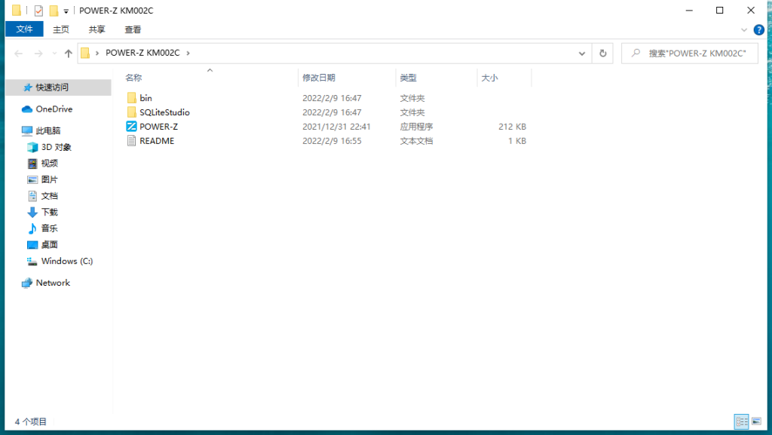Switch to the 共享 ribbon tab
772x435 pixels.
pyautogui.click(x=97, y=29)
